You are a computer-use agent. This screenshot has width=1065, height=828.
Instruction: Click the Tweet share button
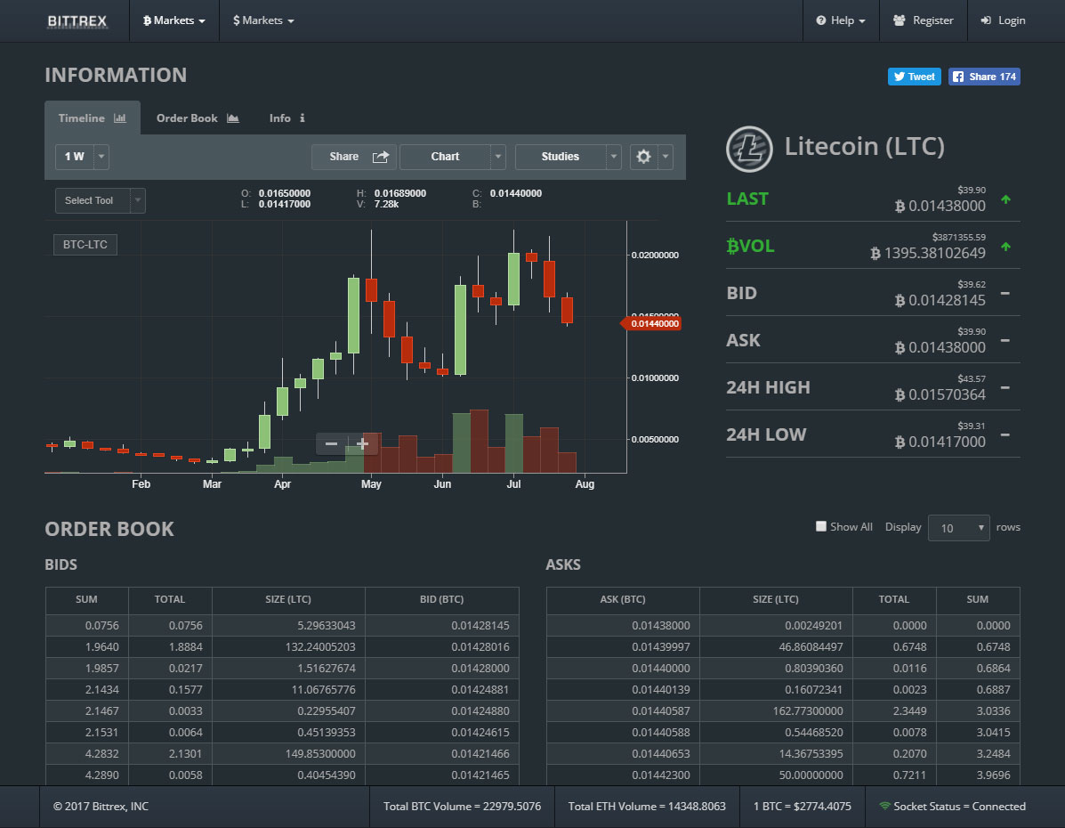(914, 77)
